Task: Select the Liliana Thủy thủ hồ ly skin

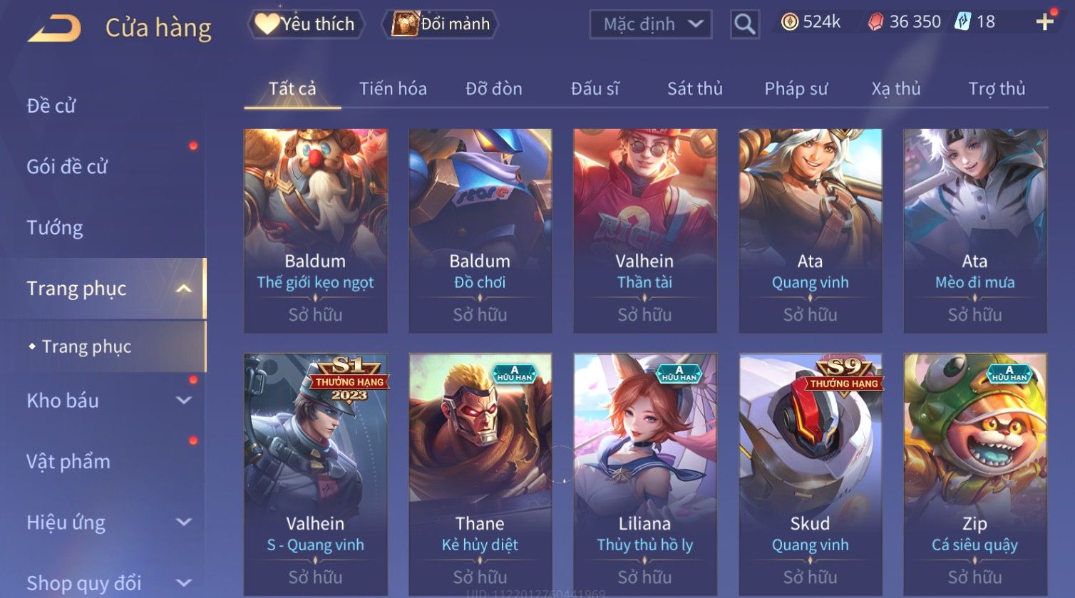Action: tap(645, 474)
